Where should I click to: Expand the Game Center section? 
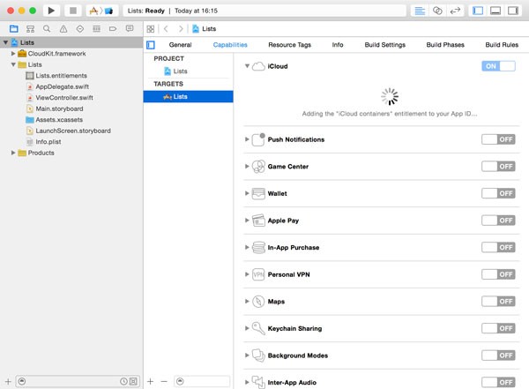coord(247,167)
